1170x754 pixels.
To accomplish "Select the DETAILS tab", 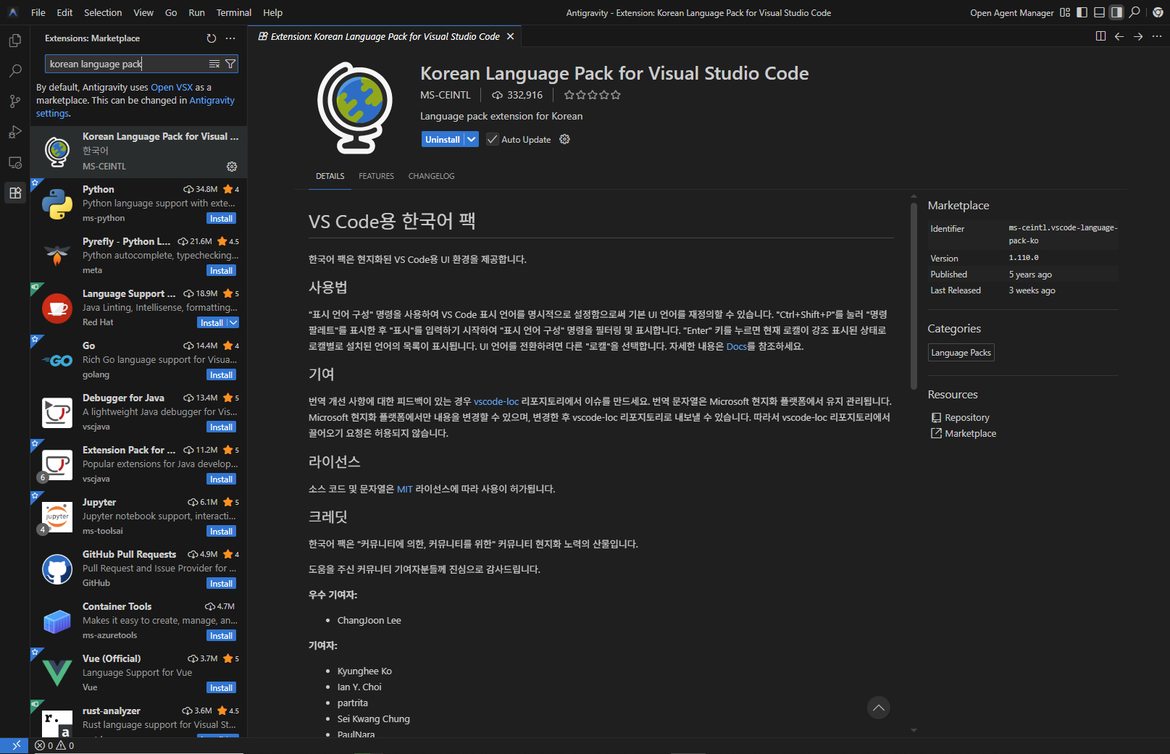I will tap(330, 176).
